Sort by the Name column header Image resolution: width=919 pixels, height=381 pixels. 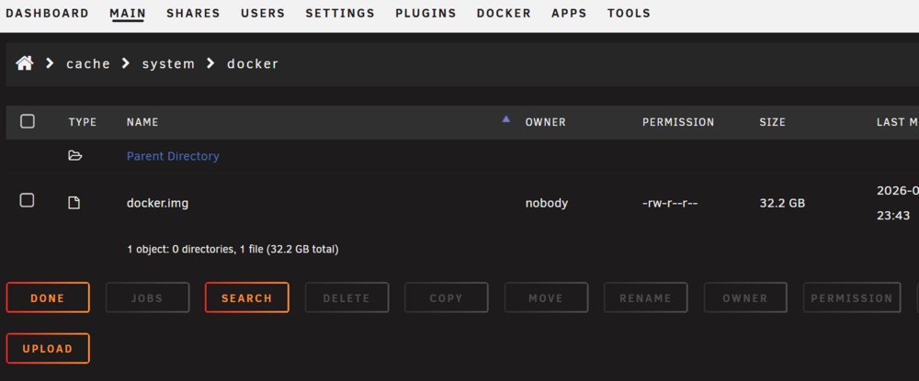click(x=142, y=122)
